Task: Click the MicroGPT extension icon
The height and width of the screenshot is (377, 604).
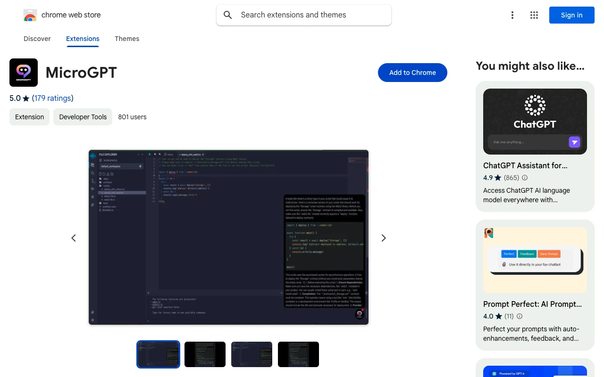Action: coord(24,73)
